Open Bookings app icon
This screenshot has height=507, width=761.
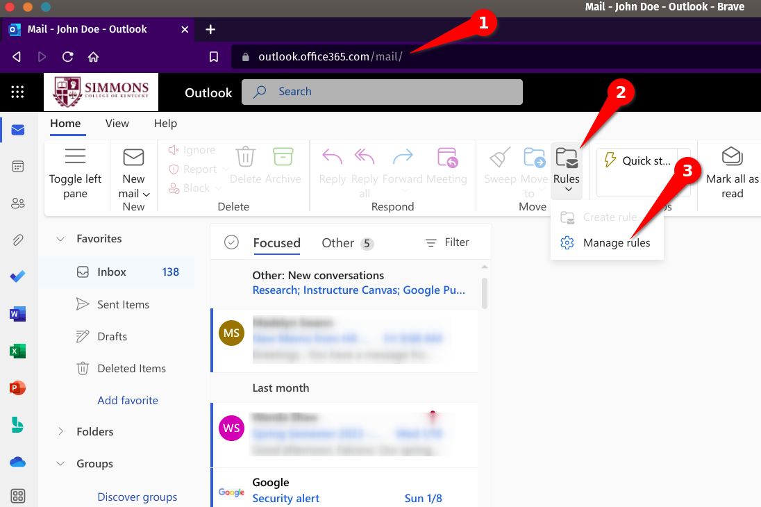click(18, 424)
